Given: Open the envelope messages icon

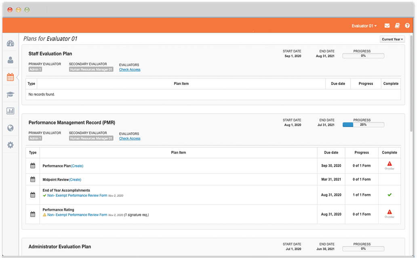Looking at the screenshot, I should point(387,26).
